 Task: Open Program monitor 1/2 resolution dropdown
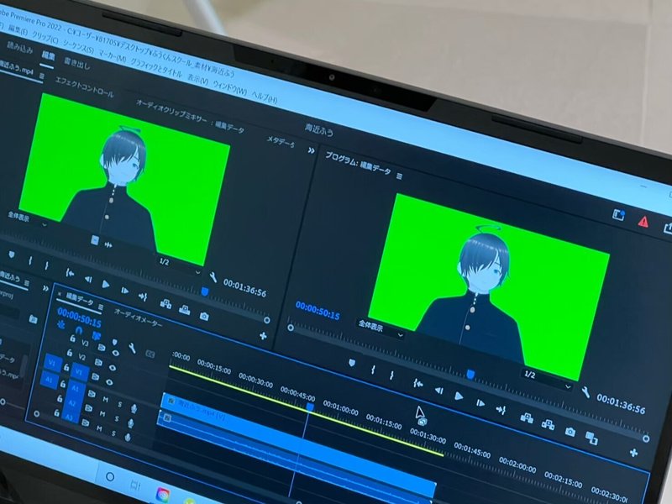point(549,381)
